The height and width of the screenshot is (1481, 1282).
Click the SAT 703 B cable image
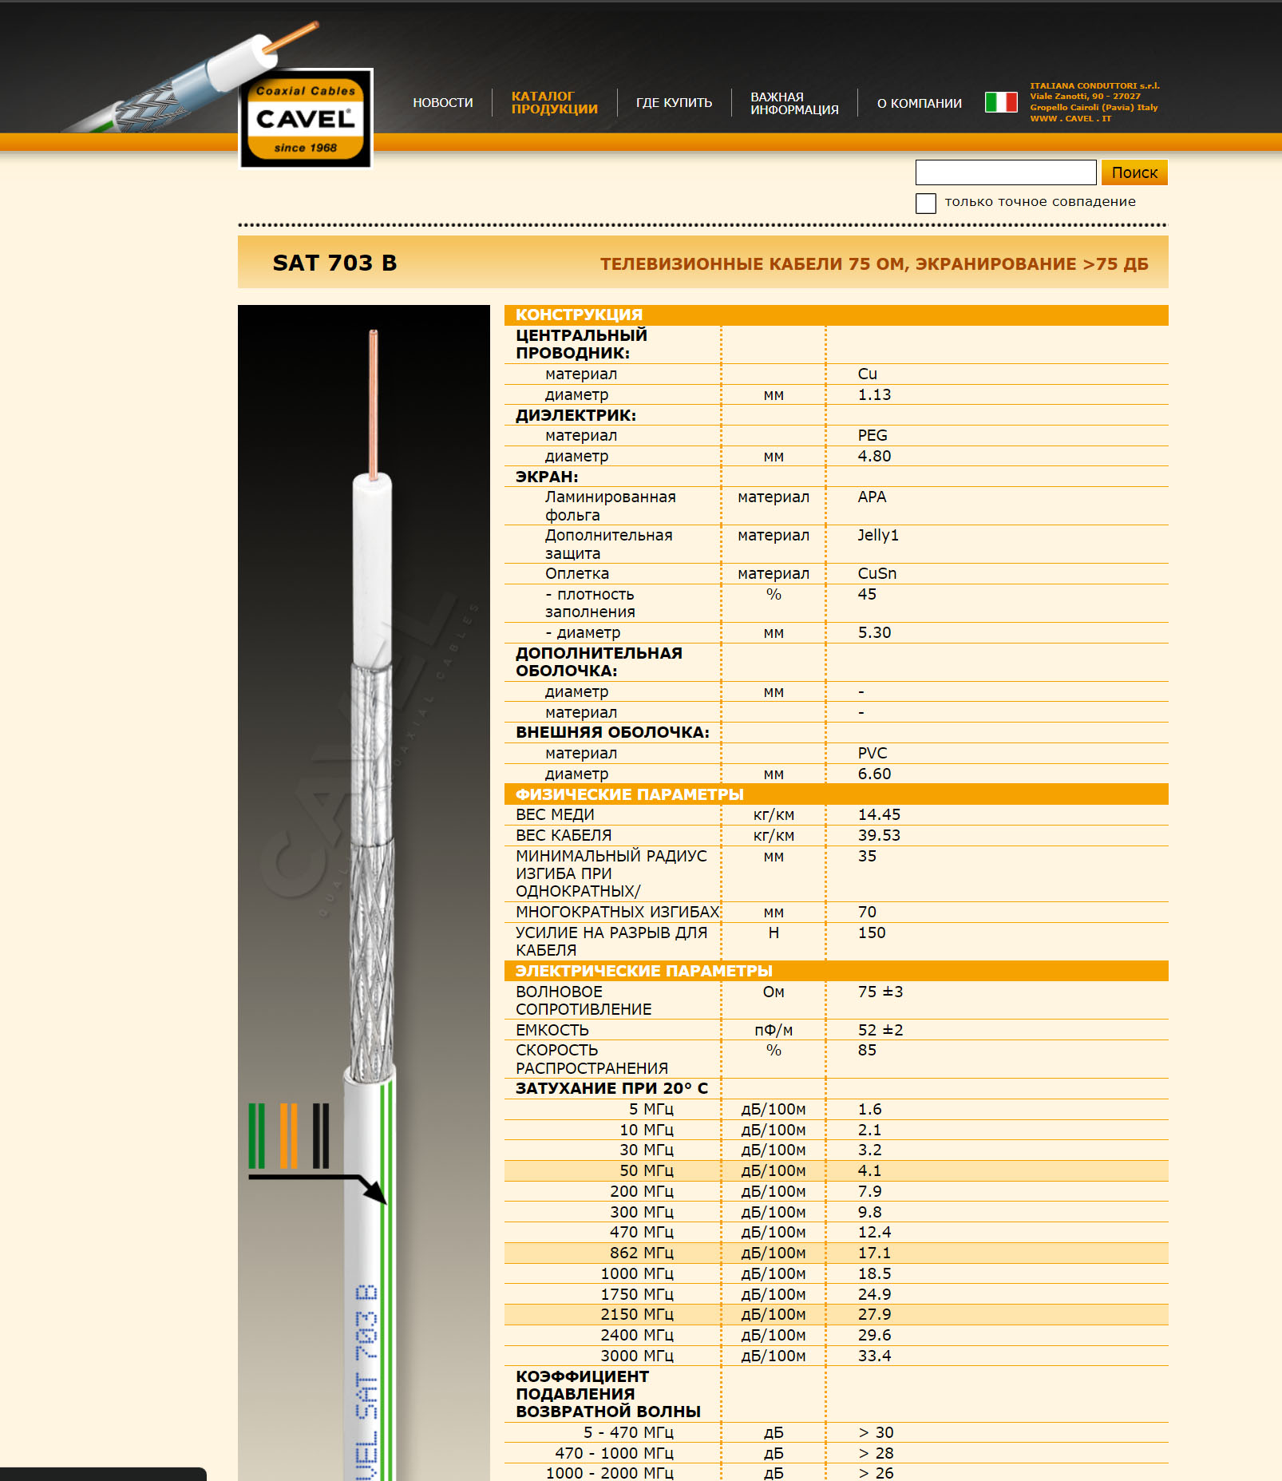(364, 893)
